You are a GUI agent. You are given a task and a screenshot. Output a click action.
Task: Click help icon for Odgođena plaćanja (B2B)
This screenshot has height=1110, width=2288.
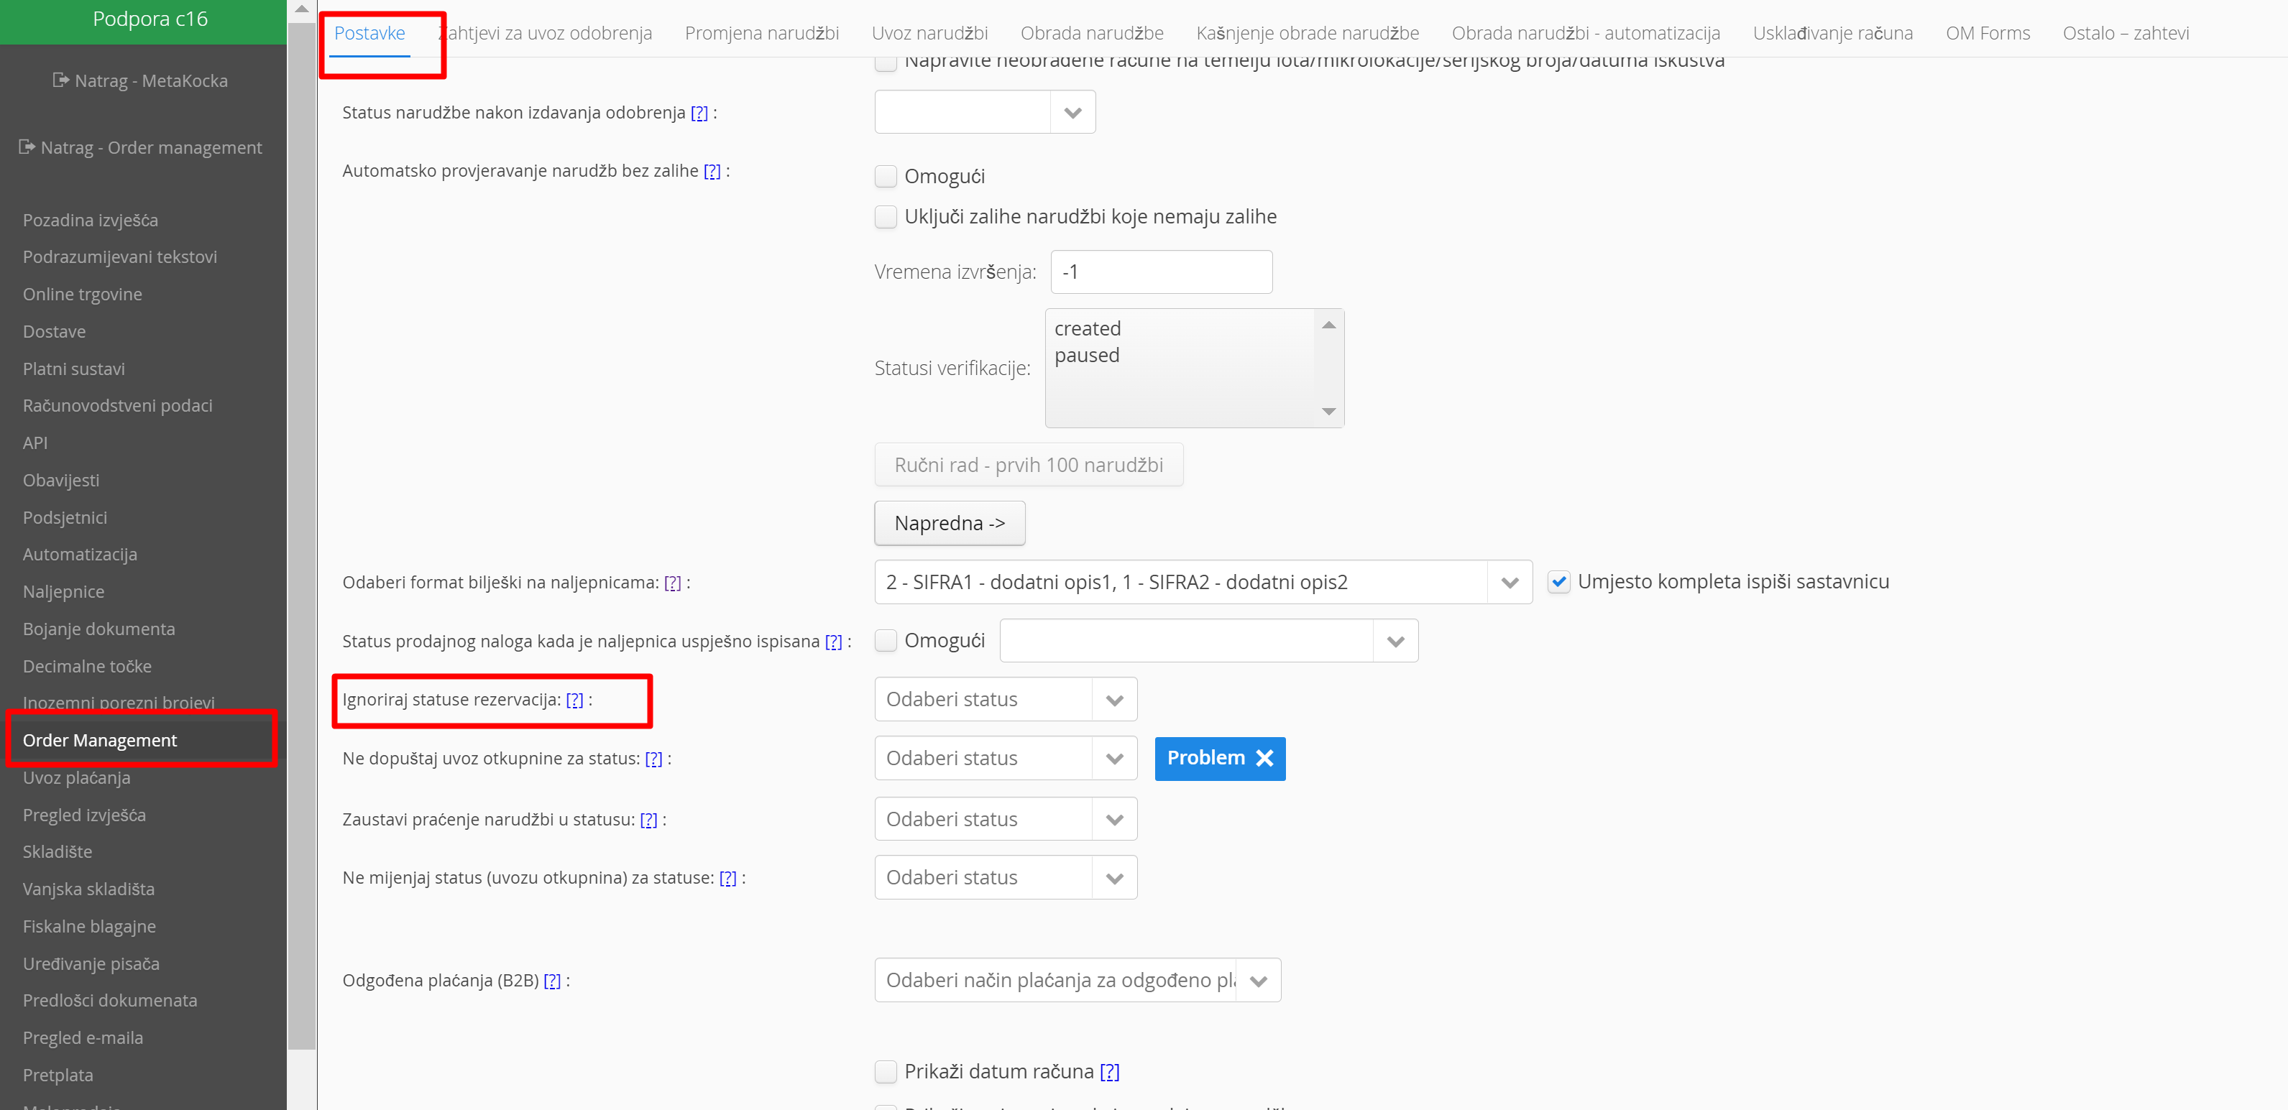click(553, 981)
